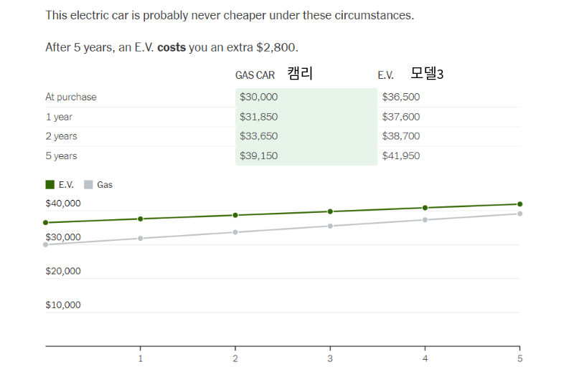Select the Gas starting point at purchase
The width and height of the screenshot is (574, 382).
(45, 244)
